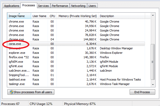Screen dimensions: 160x106
Task: Sort by the User Name column header
Action: coord(39,16)
